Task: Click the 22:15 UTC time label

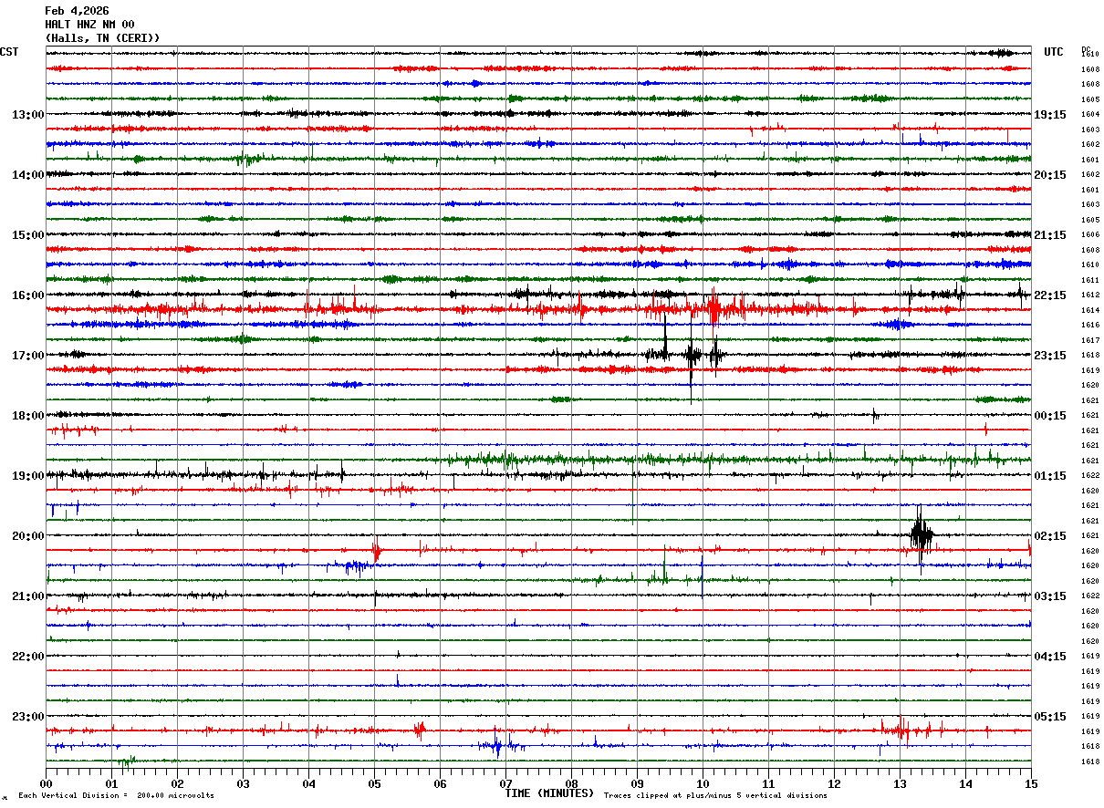Action: (1050, 295)
